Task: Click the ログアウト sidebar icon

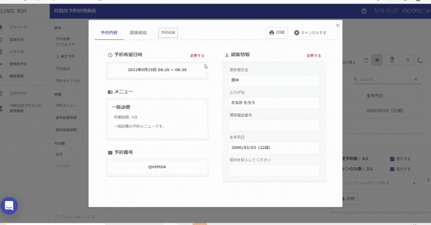Action: [x=1, y=94]
